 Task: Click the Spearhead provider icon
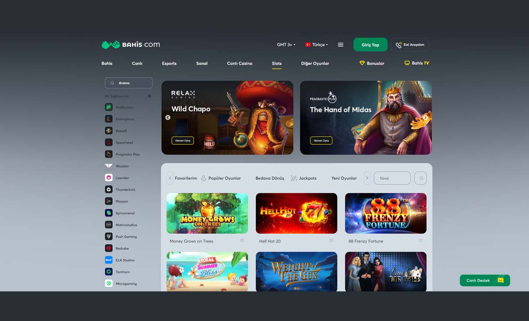108,142
